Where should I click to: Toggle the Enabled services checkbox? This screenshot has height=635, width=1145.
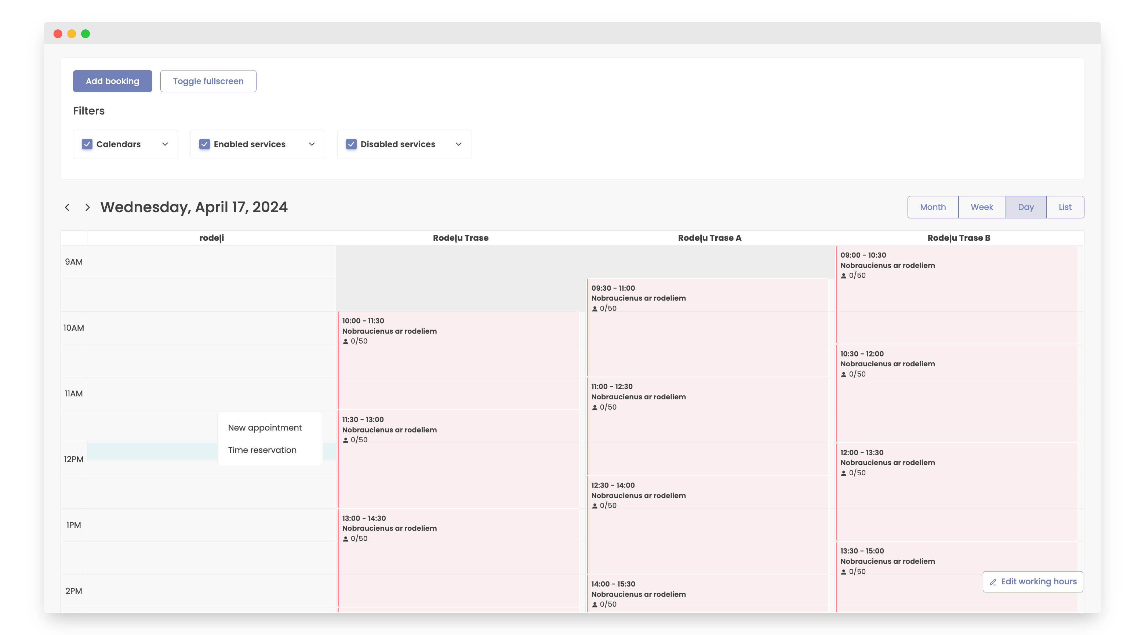tap(204, 144)
